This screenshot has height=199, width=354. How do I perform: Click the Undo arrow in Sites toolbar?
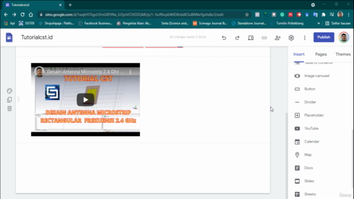[x=223, y=38]
